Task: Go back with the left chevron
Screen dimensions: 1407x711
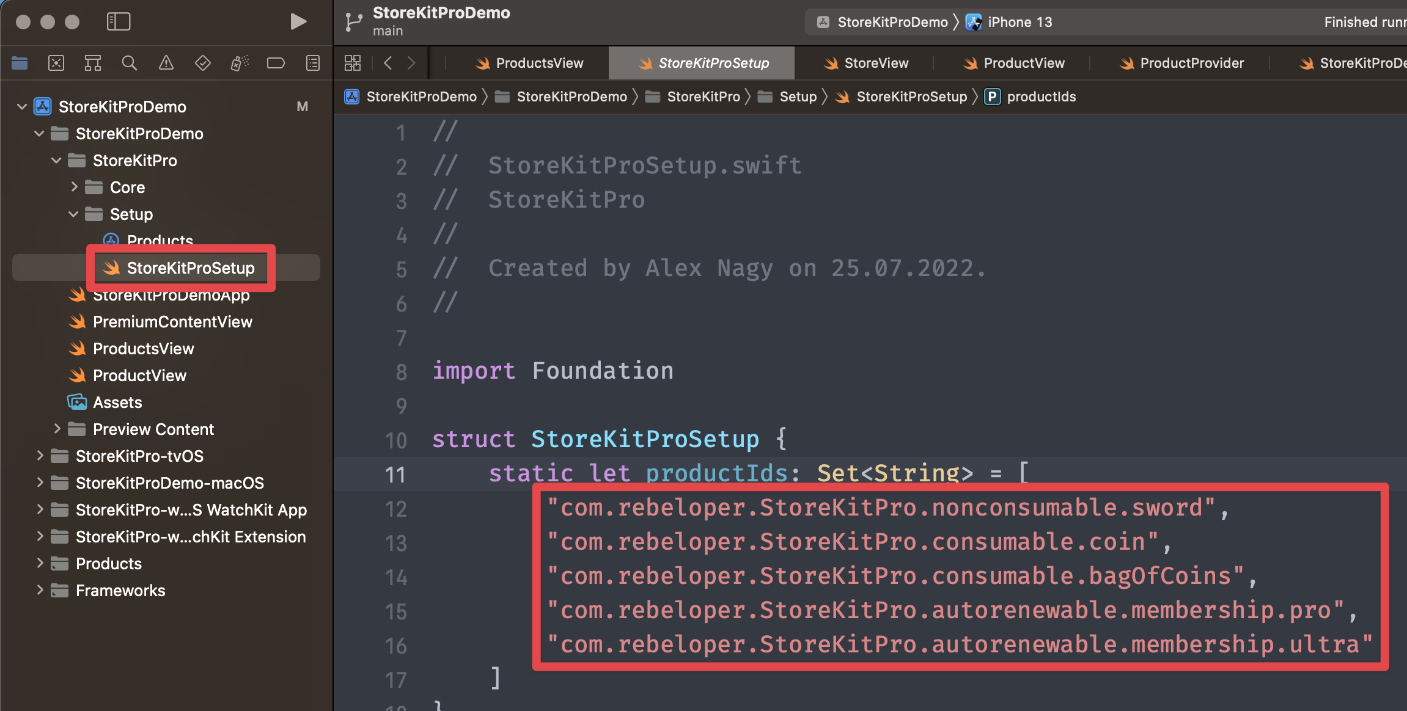Action: point(388,63)
